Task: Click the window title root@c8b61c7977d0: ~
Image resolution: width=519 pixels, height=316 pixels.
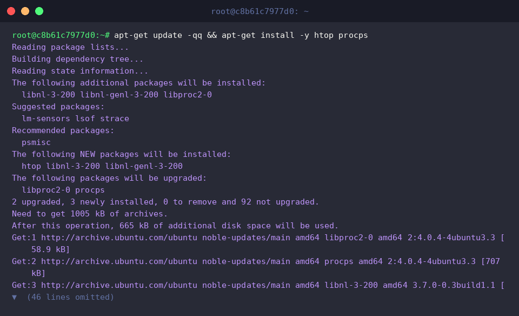Action: click(x=260, y=11)
